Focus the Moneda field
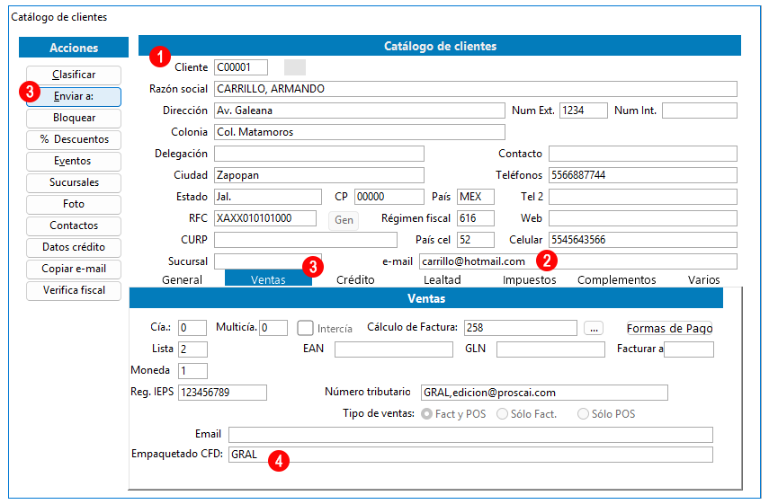Screen dimensions: 769x504 [192, 371]
